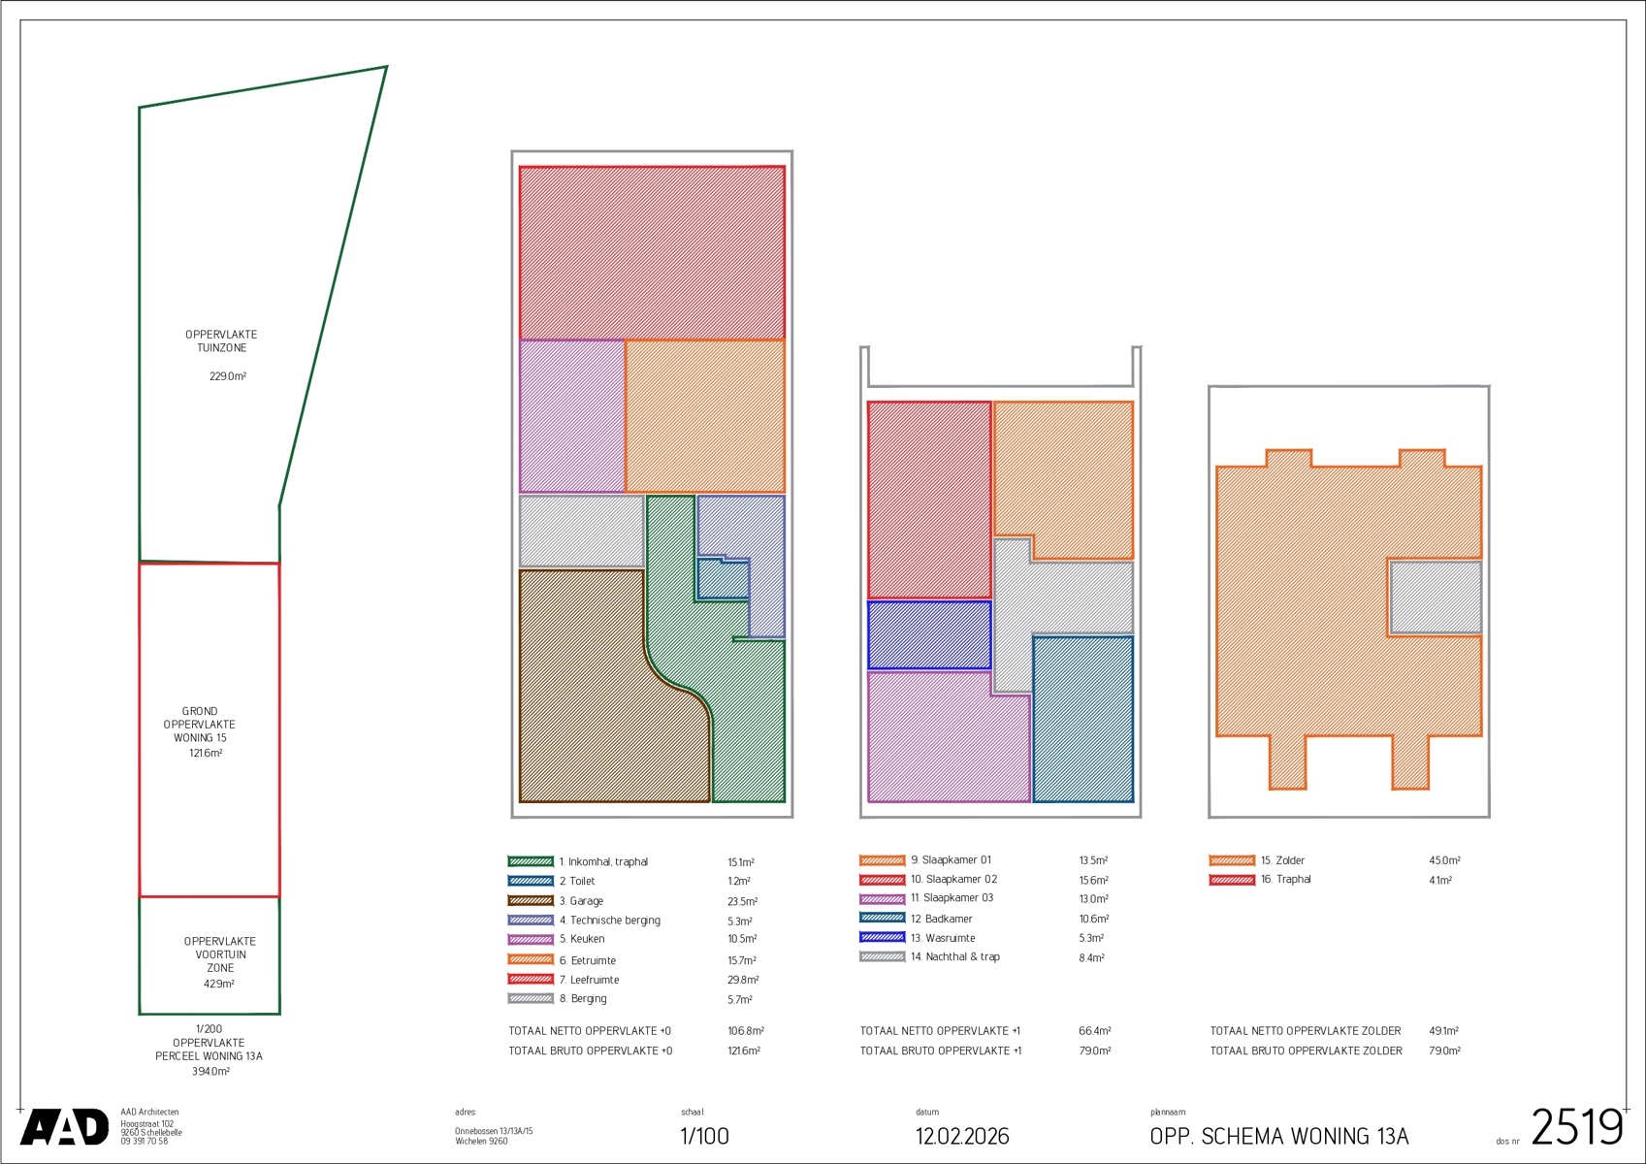Choose the Badkamer legend swatch
Viewport: 1646px width, 1164px height.
tap(882, 918)
